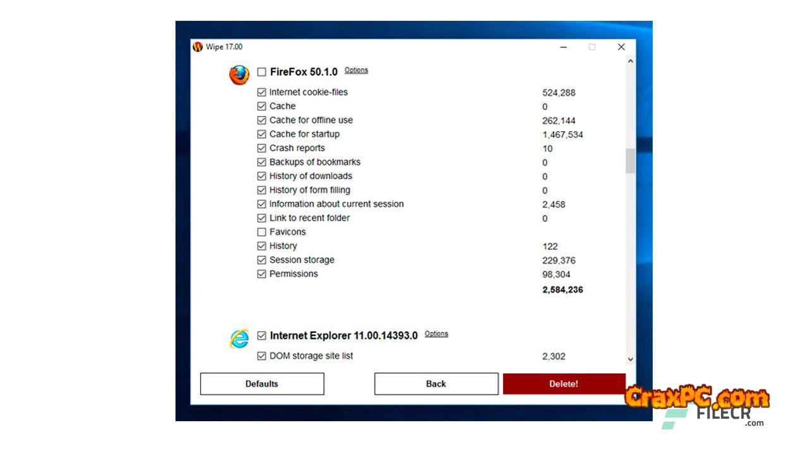Open Options link next to FireFox 50.1.0
Screen dimensions: 808x454
coord(356,70)
